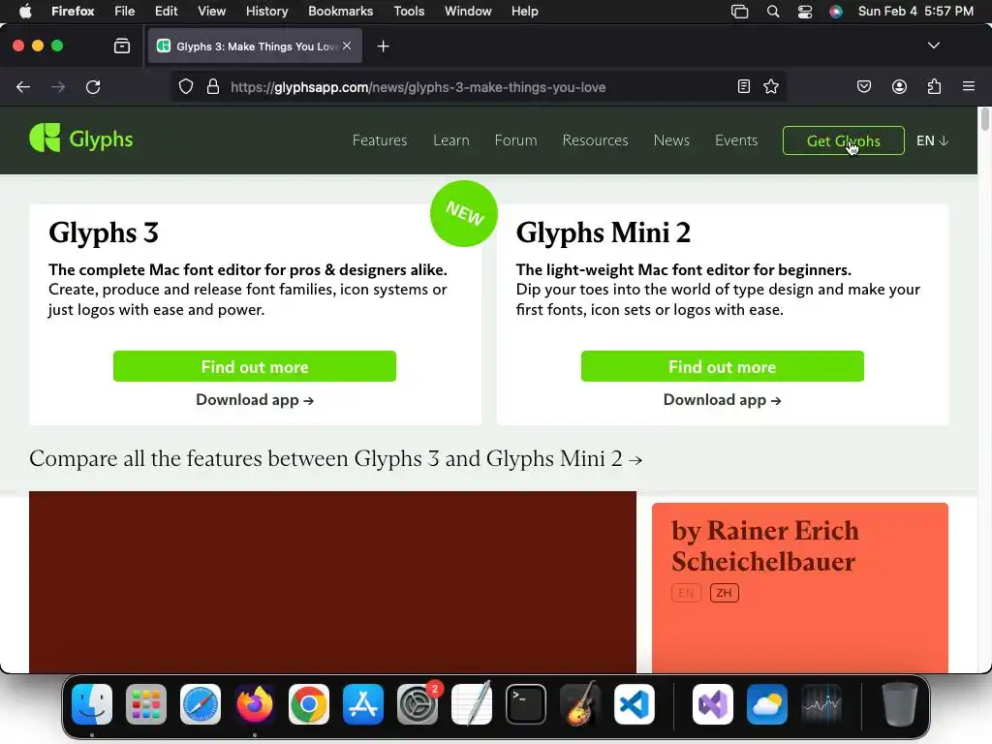Open the View menu

[211, 12]
